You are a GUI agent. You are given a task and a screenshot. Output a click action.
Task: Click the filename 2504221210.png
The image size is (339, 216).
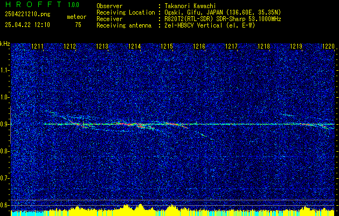(27, 14)
